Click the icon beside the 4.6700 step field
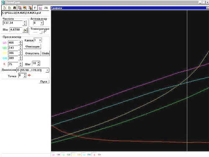This screenshot has height=157, width=209. coord(25,30)
